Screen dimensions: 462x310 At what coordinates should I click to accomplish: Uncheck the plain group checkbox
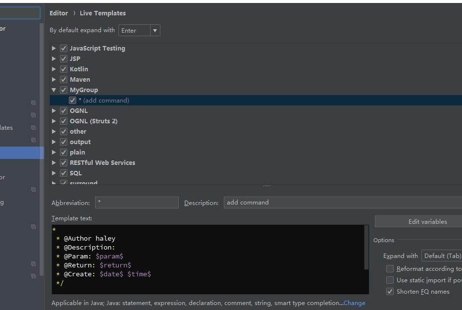tap(63, 153)
